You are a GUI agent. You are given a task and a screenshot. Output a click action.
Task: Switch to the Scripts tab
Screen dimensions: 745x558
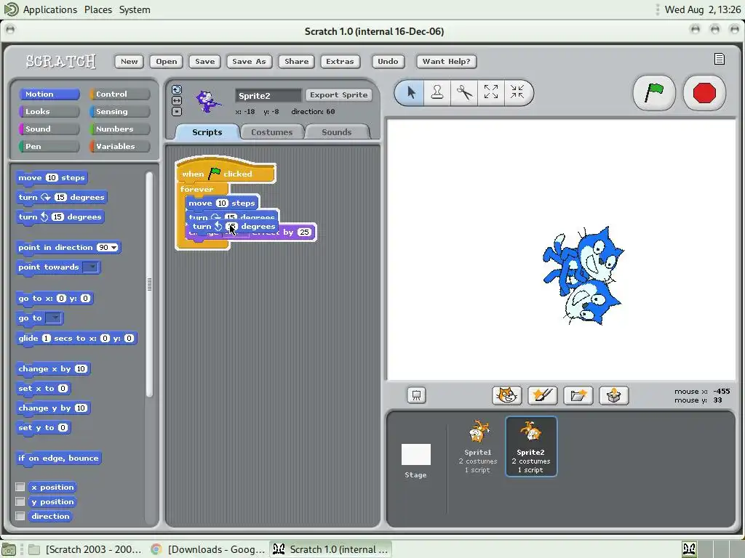point(207,132)
